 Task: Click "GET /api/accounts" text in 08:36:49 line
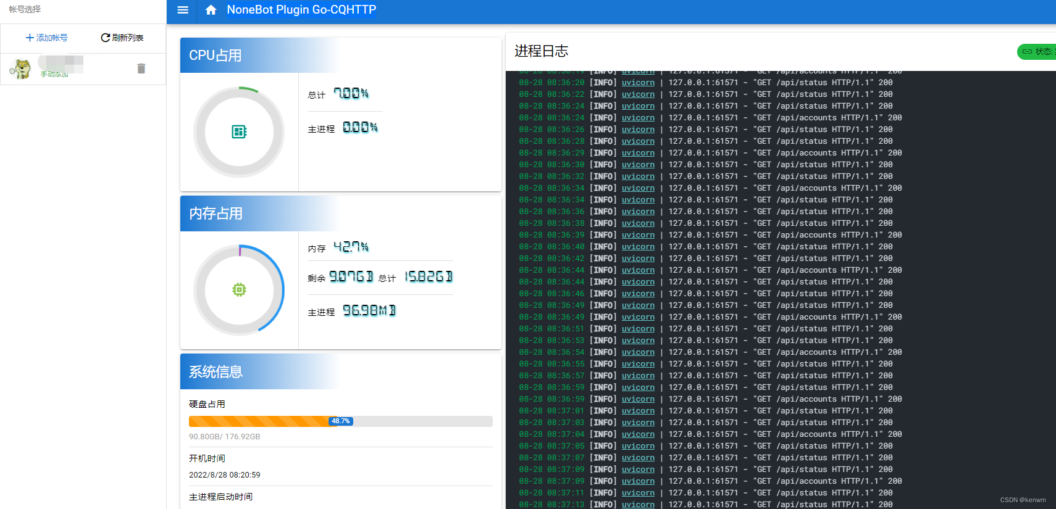(x=795, y=317)
